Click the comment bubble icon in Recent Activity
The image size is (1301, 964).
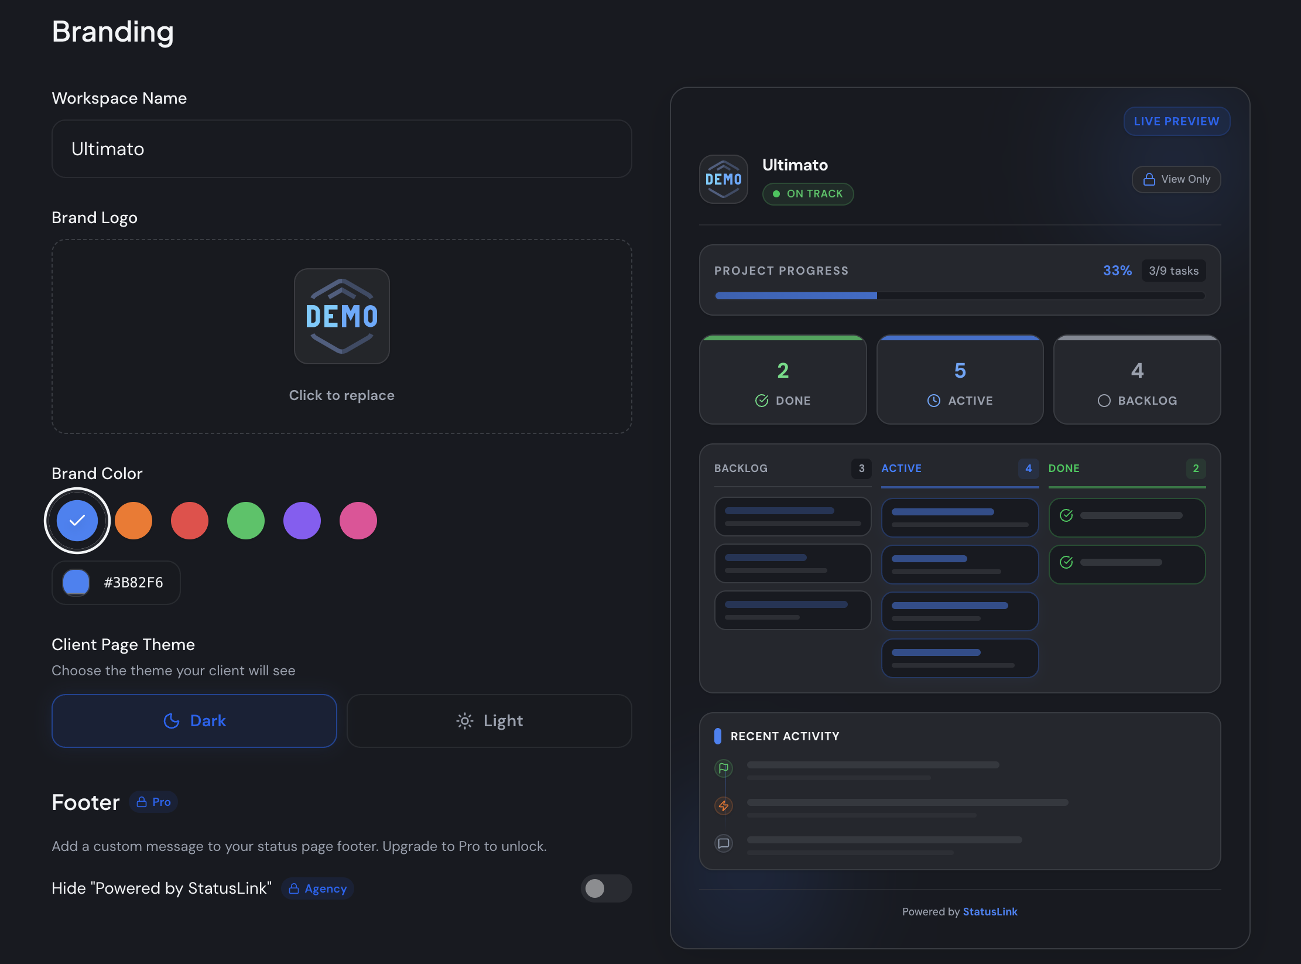coord(724,843)
